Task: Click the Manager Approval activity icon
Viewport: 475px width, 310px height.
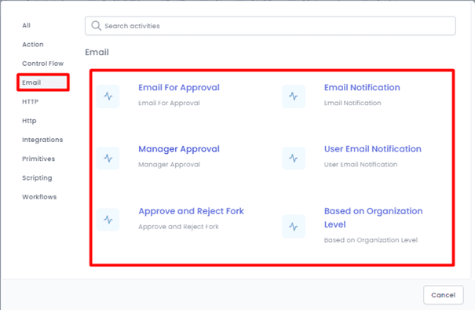Action: tap(108, 158)
